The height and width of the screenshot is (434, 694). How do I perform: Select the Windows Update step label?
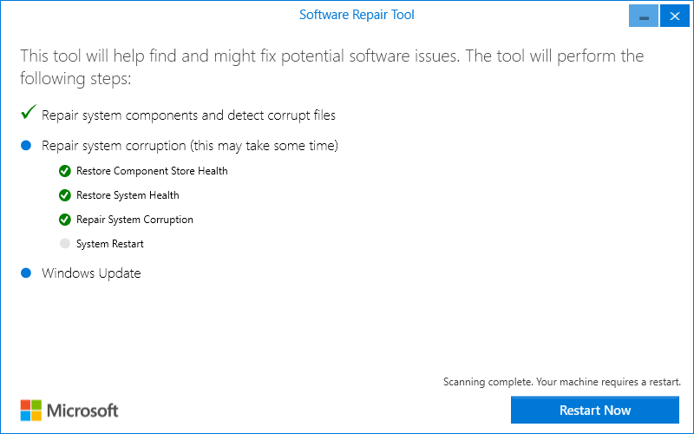pyautogui.click(x=91, y=273)
